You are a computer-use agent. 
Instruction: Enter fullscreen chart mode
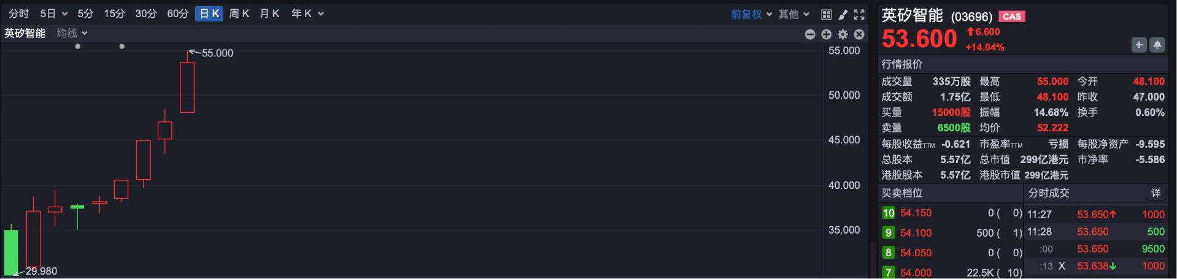pos(859,14)
